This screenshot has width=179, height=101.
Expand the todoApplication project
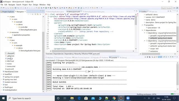click(x=1, y=90)
